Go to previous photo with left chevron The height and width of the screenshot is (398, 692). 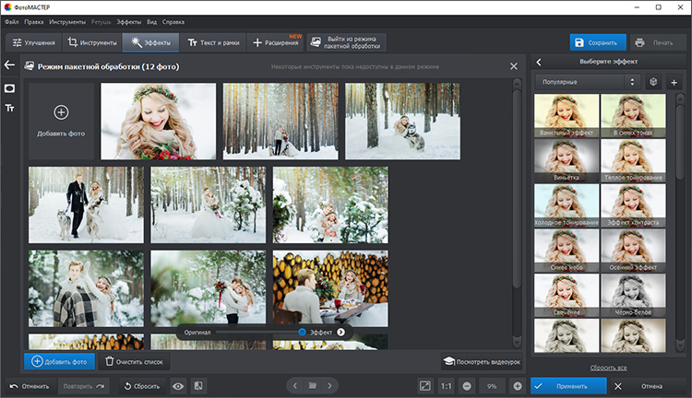pyautogui.click(x=294, y=386)
